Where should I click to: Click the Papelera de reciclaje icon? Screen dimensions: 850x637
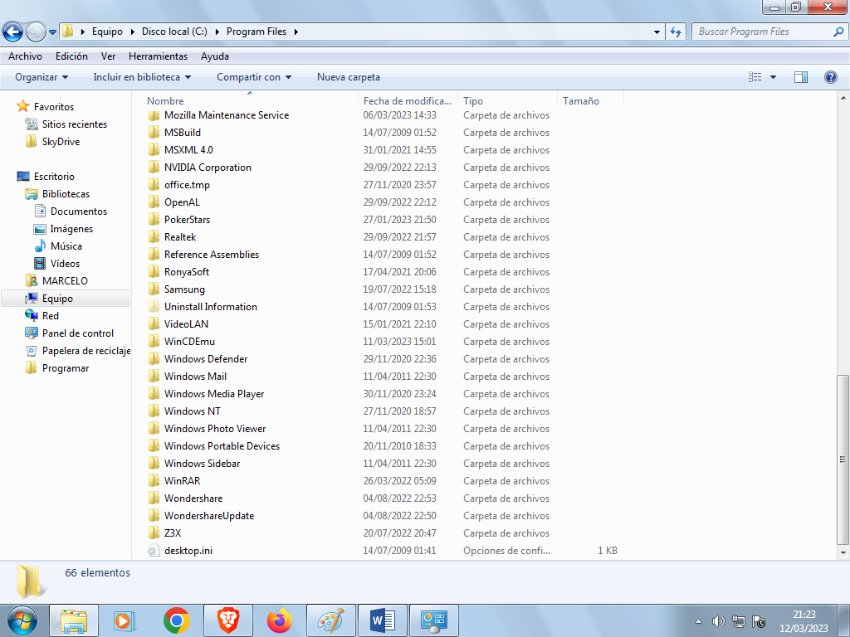tap(31, 351)
